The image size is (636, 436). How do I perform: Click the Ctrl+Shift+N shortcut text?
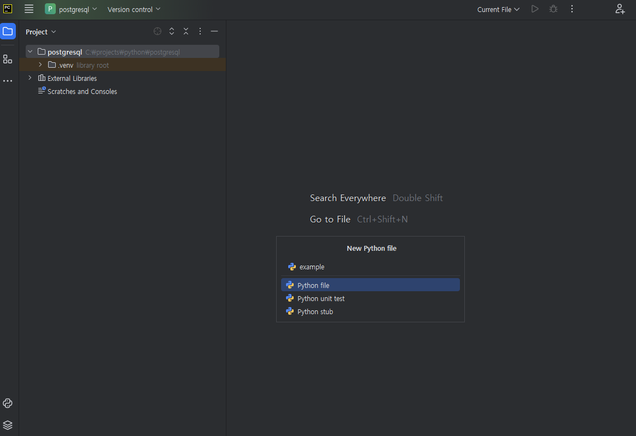pyautogui.click(x=382, y=219)
